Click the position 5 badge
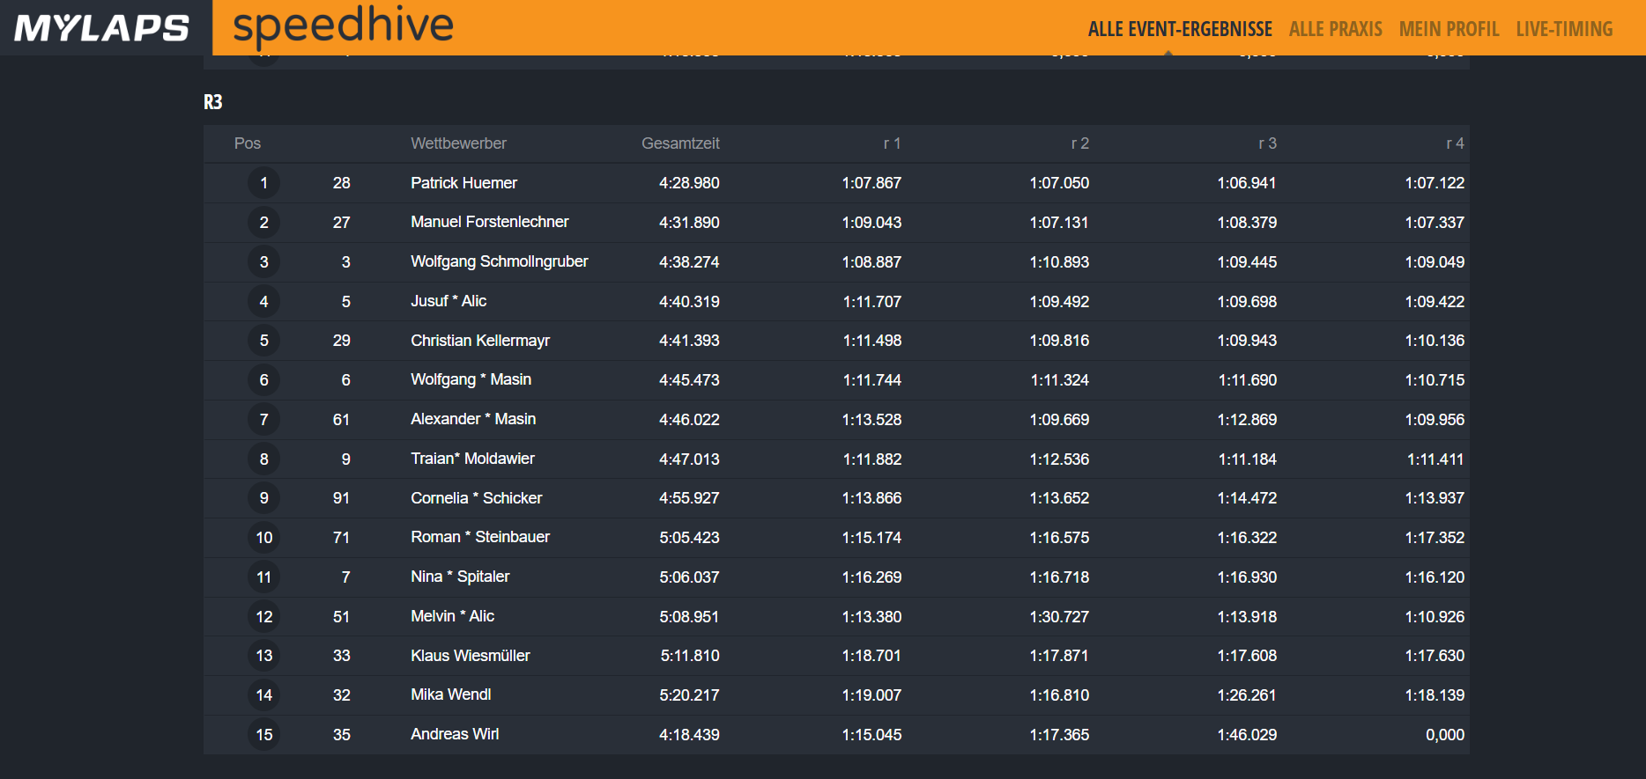The width and height of the screenshot is (1646, 779). (263, 341)
